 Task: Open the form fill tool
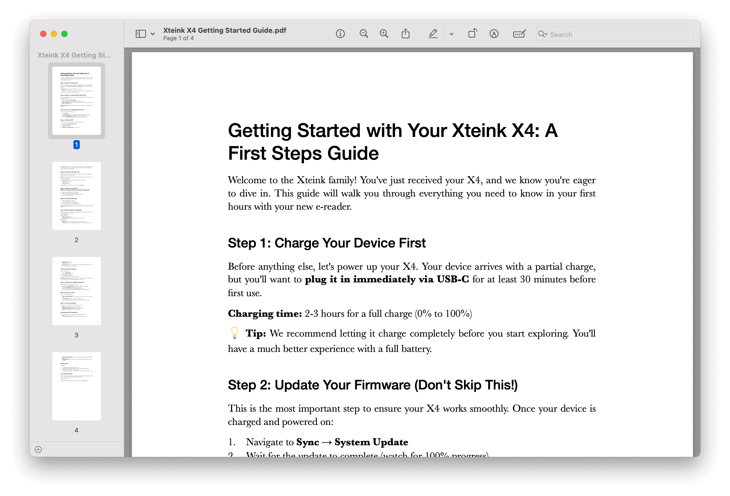pyautogui.click(x=519, y=34)
